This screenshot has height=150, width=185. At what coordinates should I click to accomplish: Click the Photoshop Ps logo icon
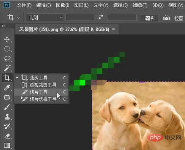click(x=7, y=5)
